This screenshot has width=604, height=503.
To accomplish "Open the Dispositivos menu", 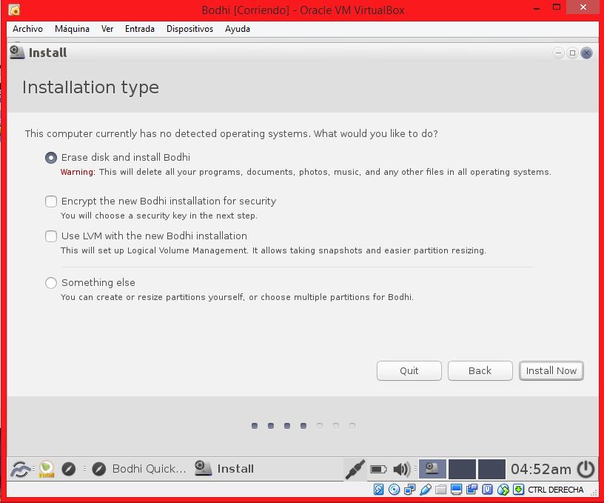I will click(189, 29).
